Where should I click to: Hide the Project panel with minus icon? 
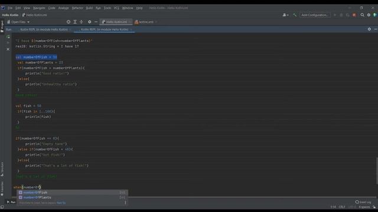pyautogui.click(x=96, y=22)
